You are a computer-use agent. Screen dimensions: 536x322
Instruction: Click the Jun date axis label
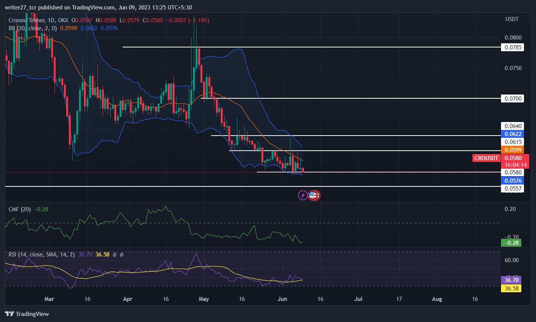point(282,299)
